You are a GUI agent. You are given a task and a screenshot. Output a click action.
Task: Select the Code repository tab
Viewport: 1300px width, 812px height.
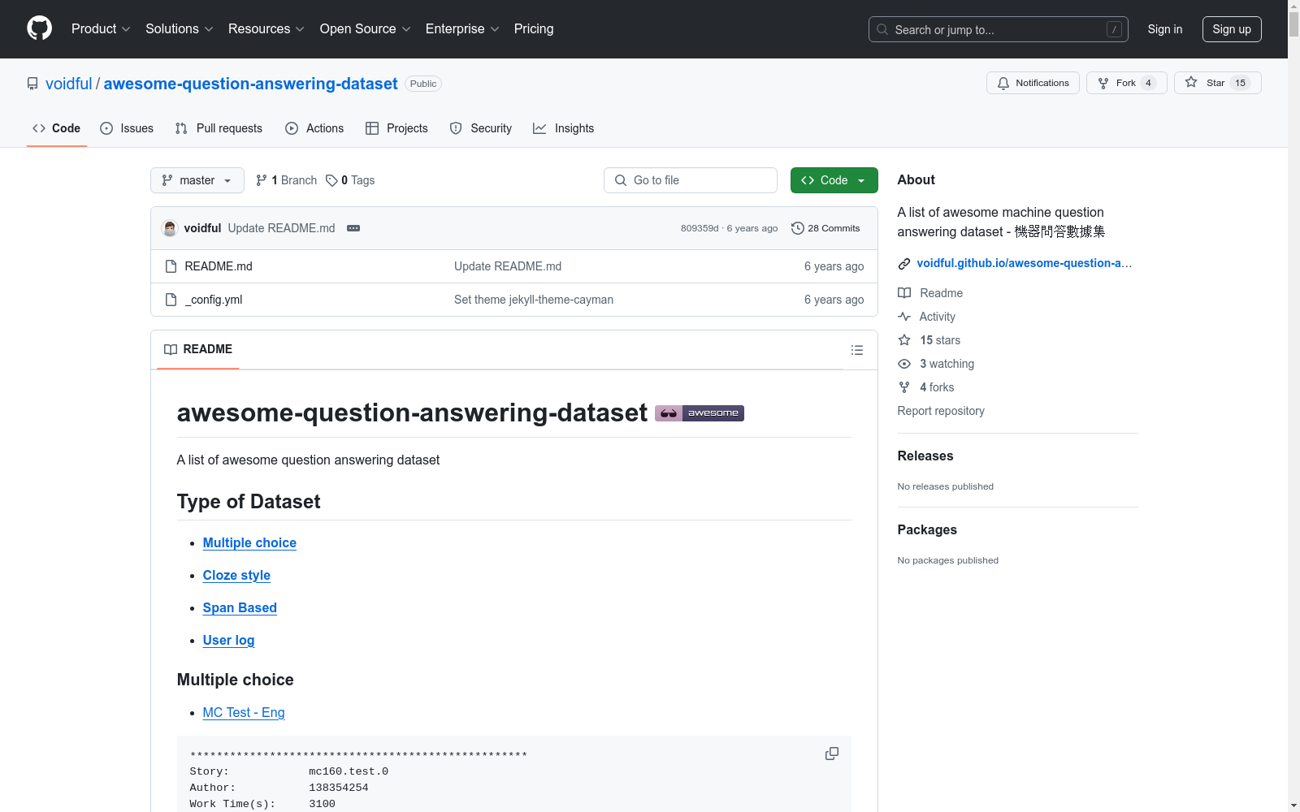[x=57, y=128]
